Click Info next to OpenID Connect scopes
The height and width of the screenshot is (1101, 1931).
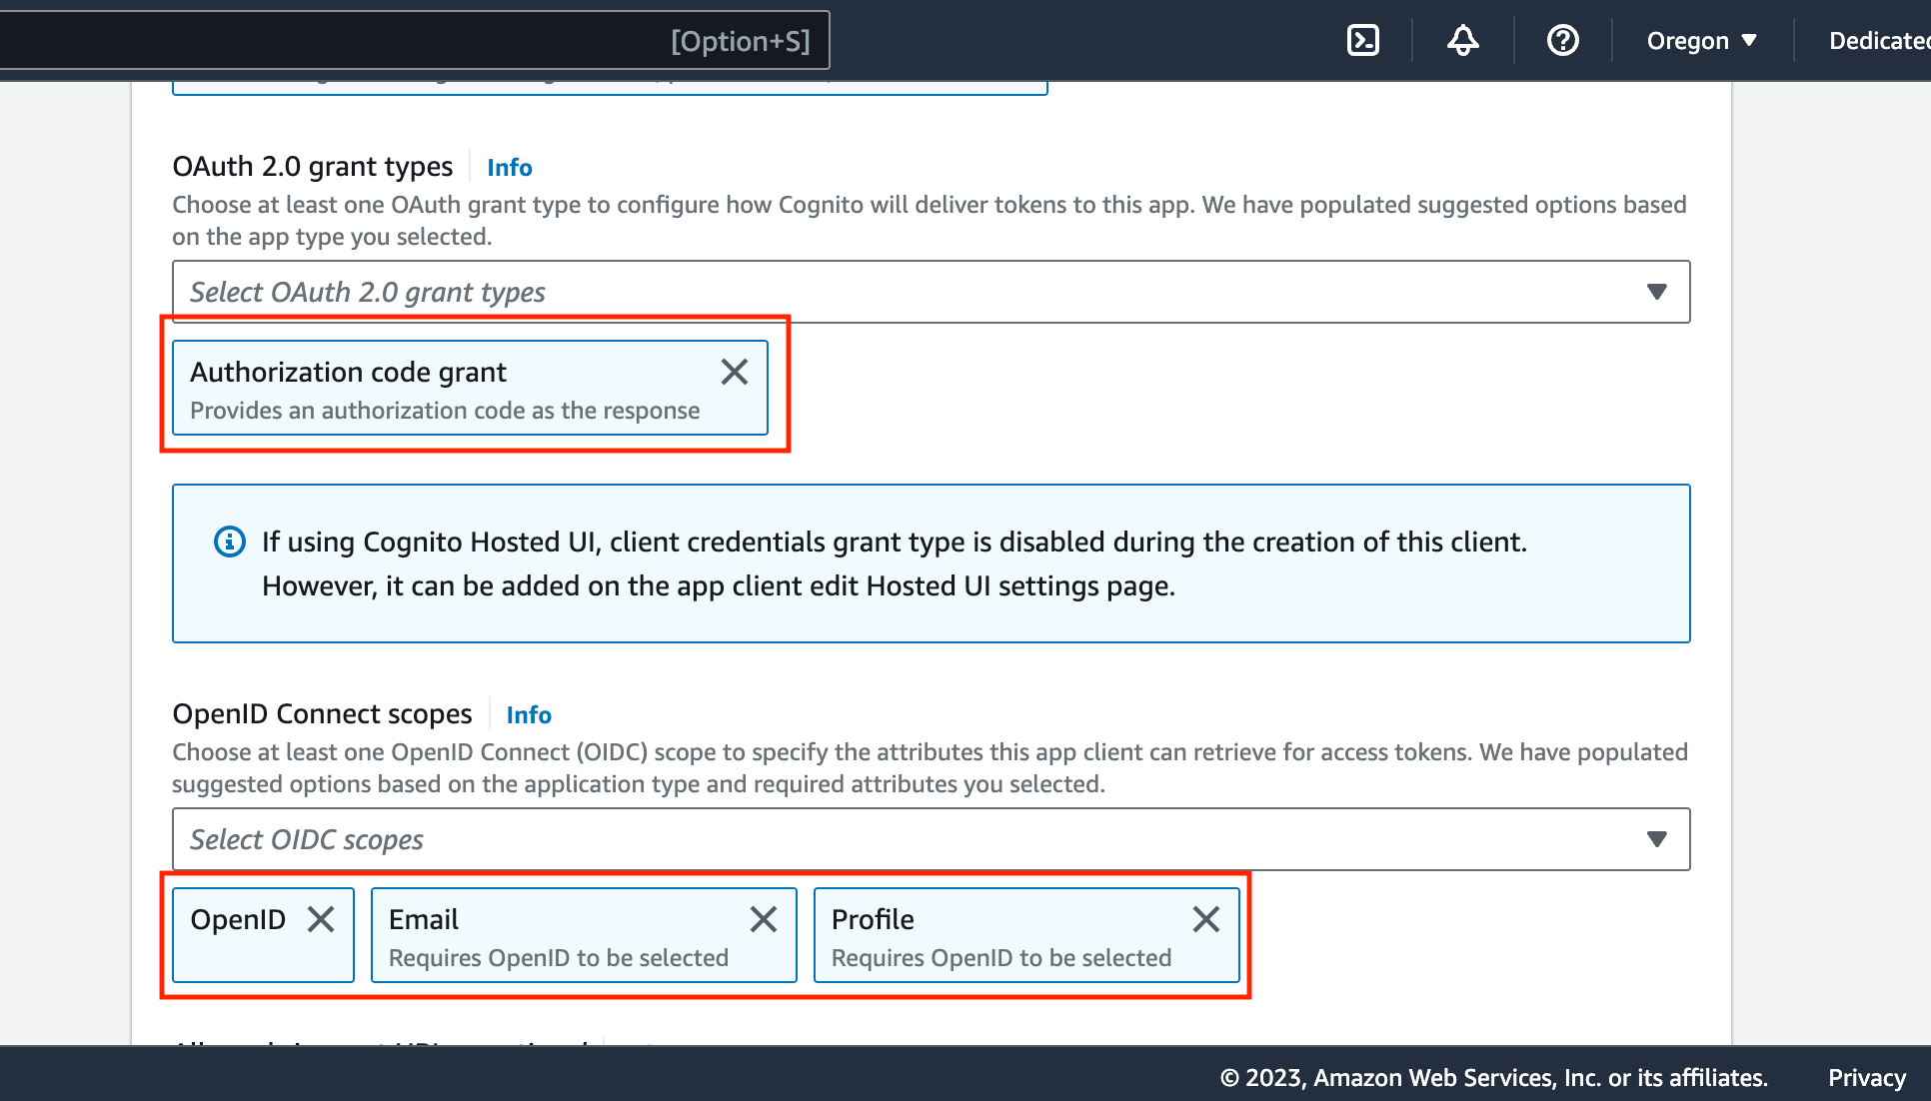pos(528,713)
